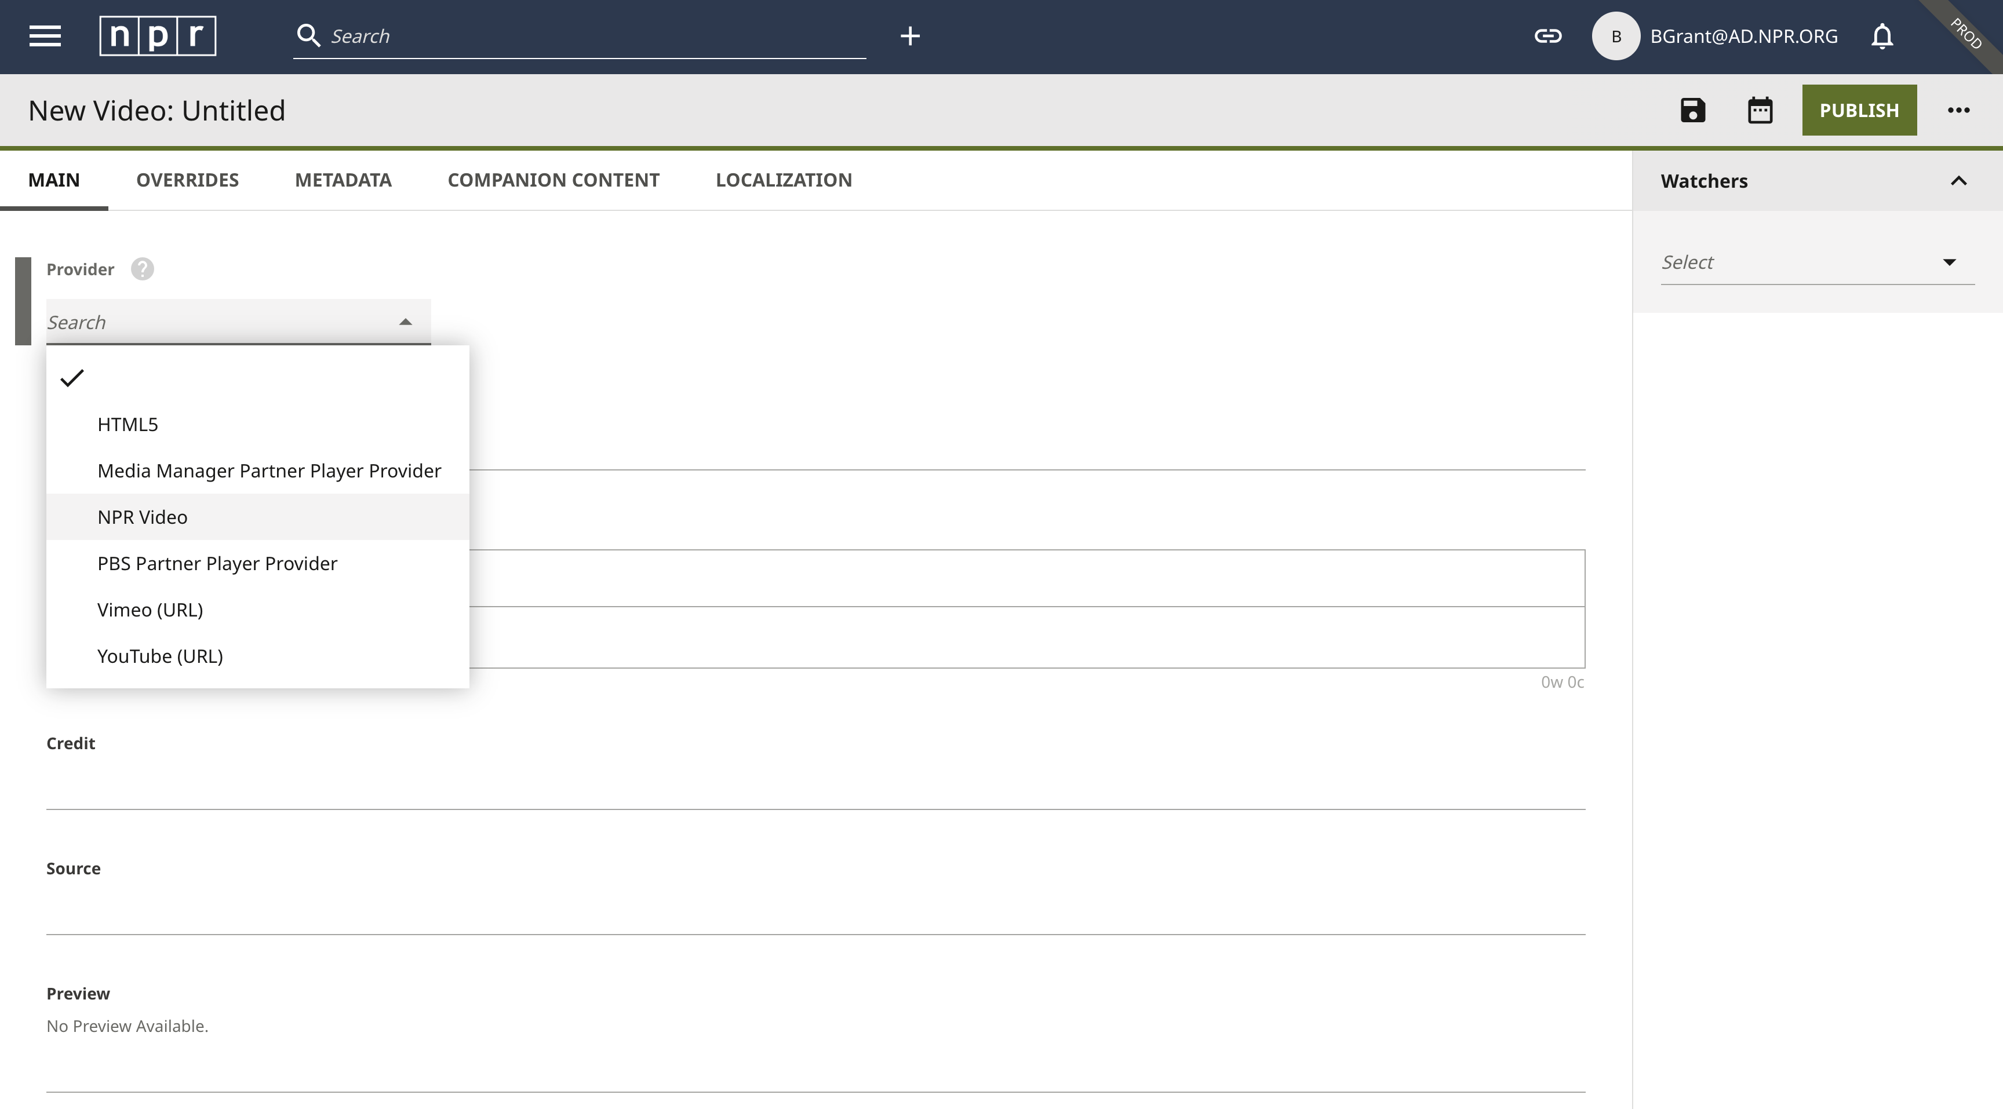The width and height of the screenshot is (2003, 1109).
Task: Open the Metadata tab
Action: (x=343, y=180)
